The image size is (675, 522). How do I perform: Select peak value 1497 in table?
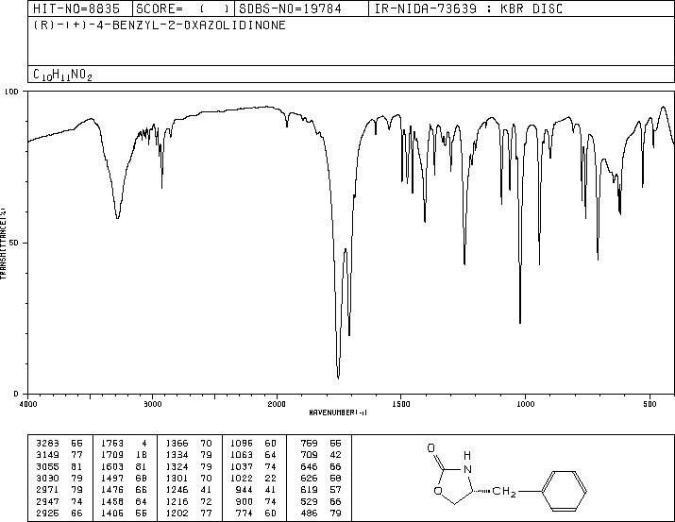tap(112, 478)
